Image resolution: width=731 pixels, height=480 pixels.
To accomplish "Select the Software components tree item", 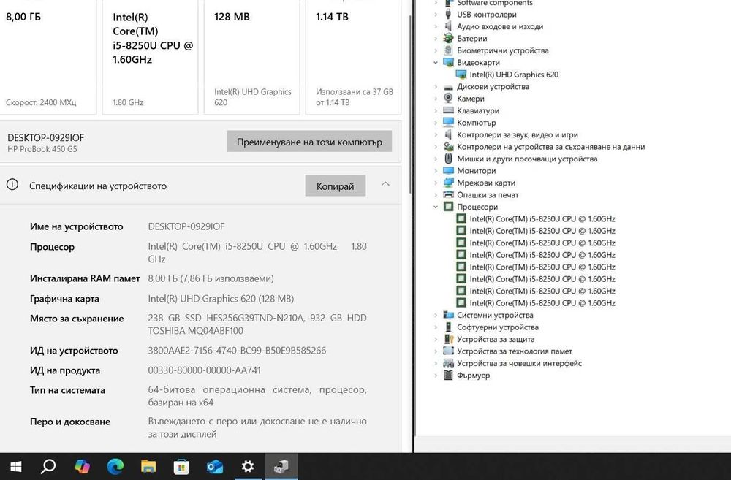I will (x=495, y=3).
